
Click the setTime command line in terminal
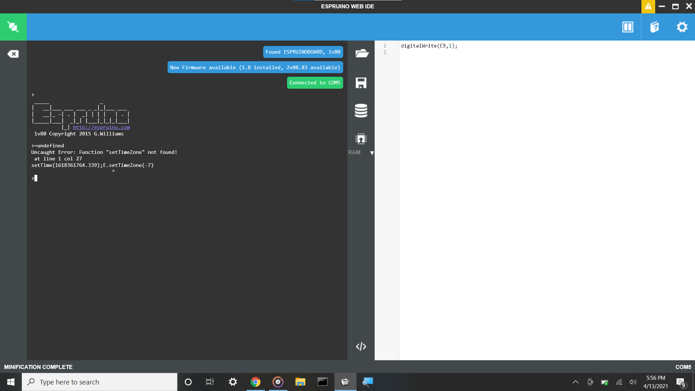coord(92,165)
